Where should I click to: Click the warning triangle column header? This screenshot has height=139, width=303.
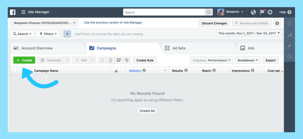(116, 71)
